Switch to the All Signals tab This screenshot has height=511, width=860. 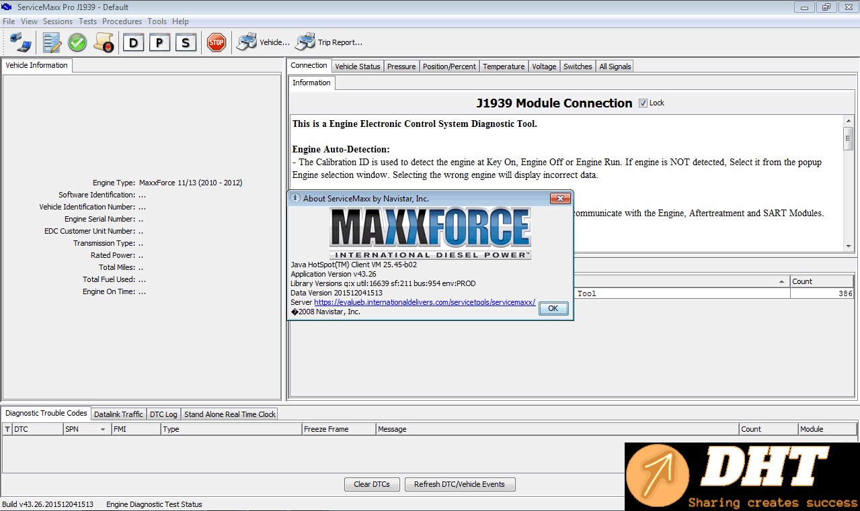tap(615, 66)
